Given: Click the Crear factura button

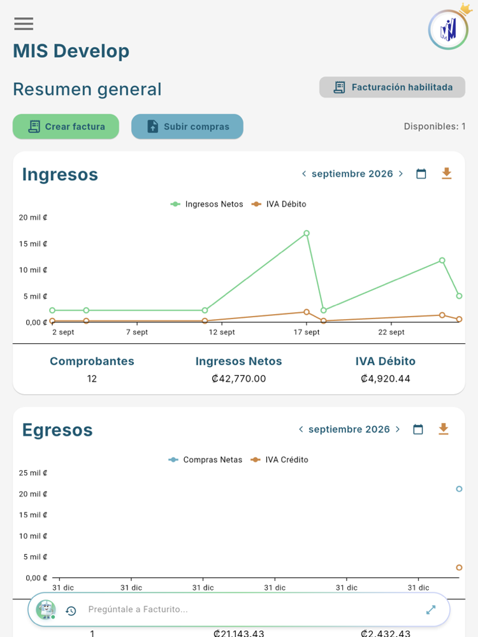Looking at the screenshot, I should coord(66,127).
